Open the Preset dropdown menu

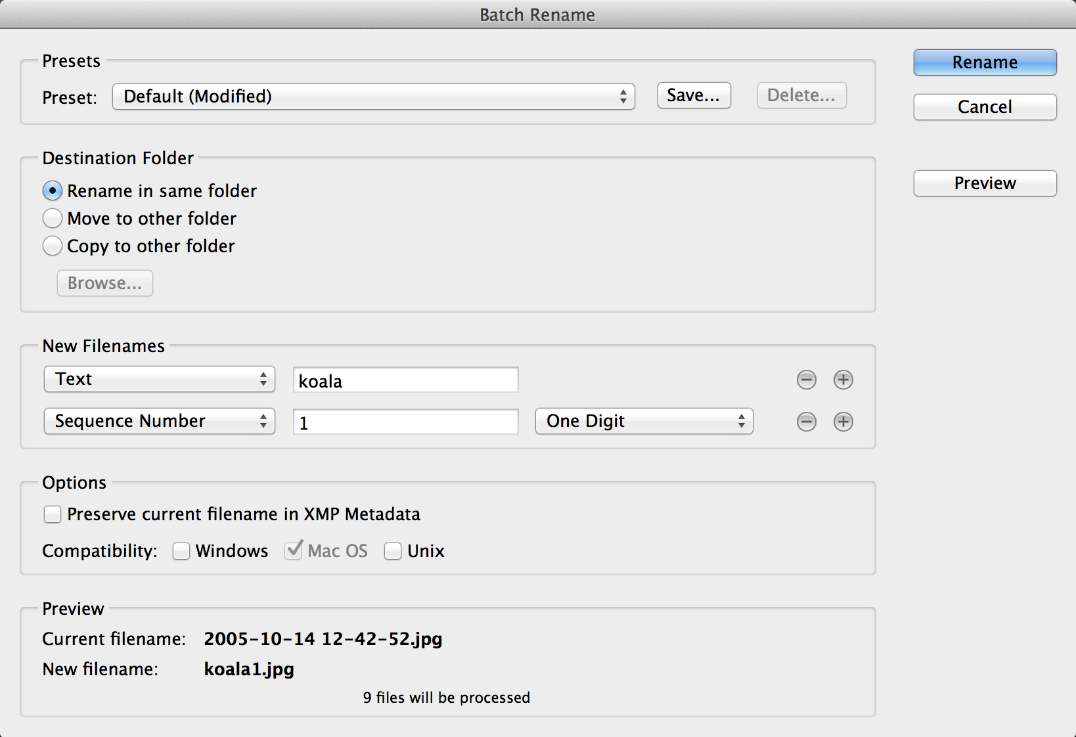(x=373, y=97)
